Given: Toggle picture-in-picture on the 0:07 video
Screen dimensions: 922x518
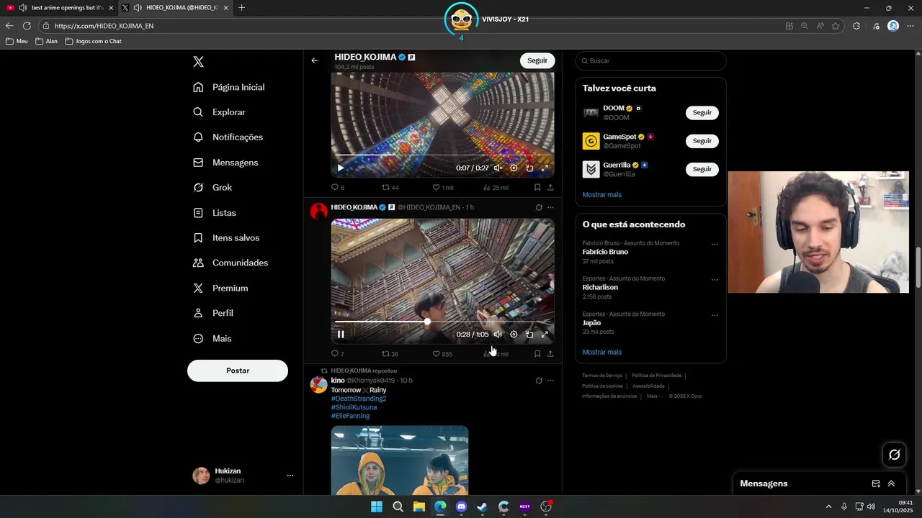Looking at the screenshot, I should click(529, 168).
